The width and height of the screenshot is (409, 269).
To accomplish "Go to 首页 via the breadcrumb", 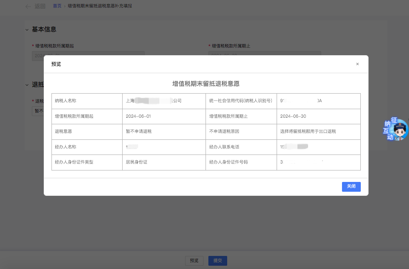I will 57,6.
